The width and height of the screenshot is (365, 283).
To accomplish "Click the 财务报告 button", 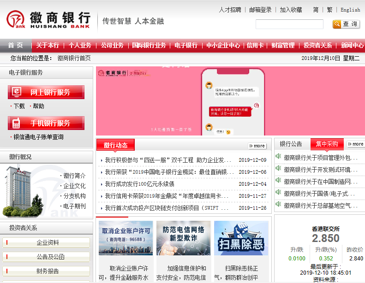I will tap(46, 271).
